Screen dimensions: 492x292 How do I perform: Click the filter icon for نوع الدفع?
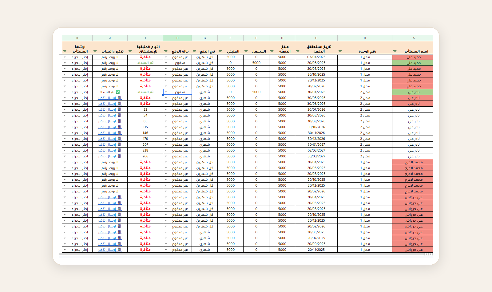tap(194, 51)
